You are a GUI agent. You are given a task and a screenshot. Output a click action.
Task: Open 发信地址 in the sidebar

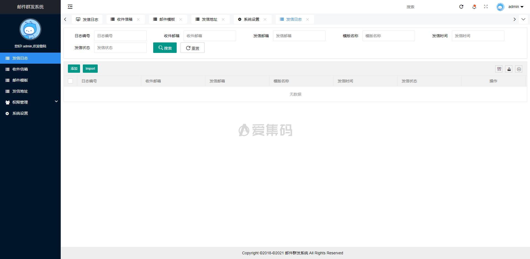pos(30,91)
